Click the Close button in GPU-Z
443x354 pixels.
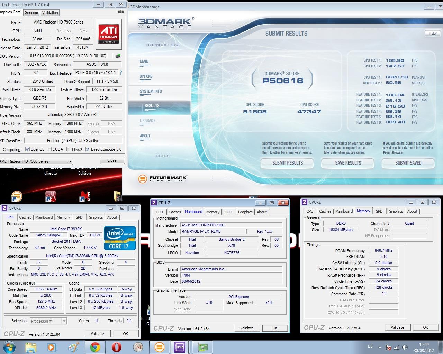tap(112, 160)
